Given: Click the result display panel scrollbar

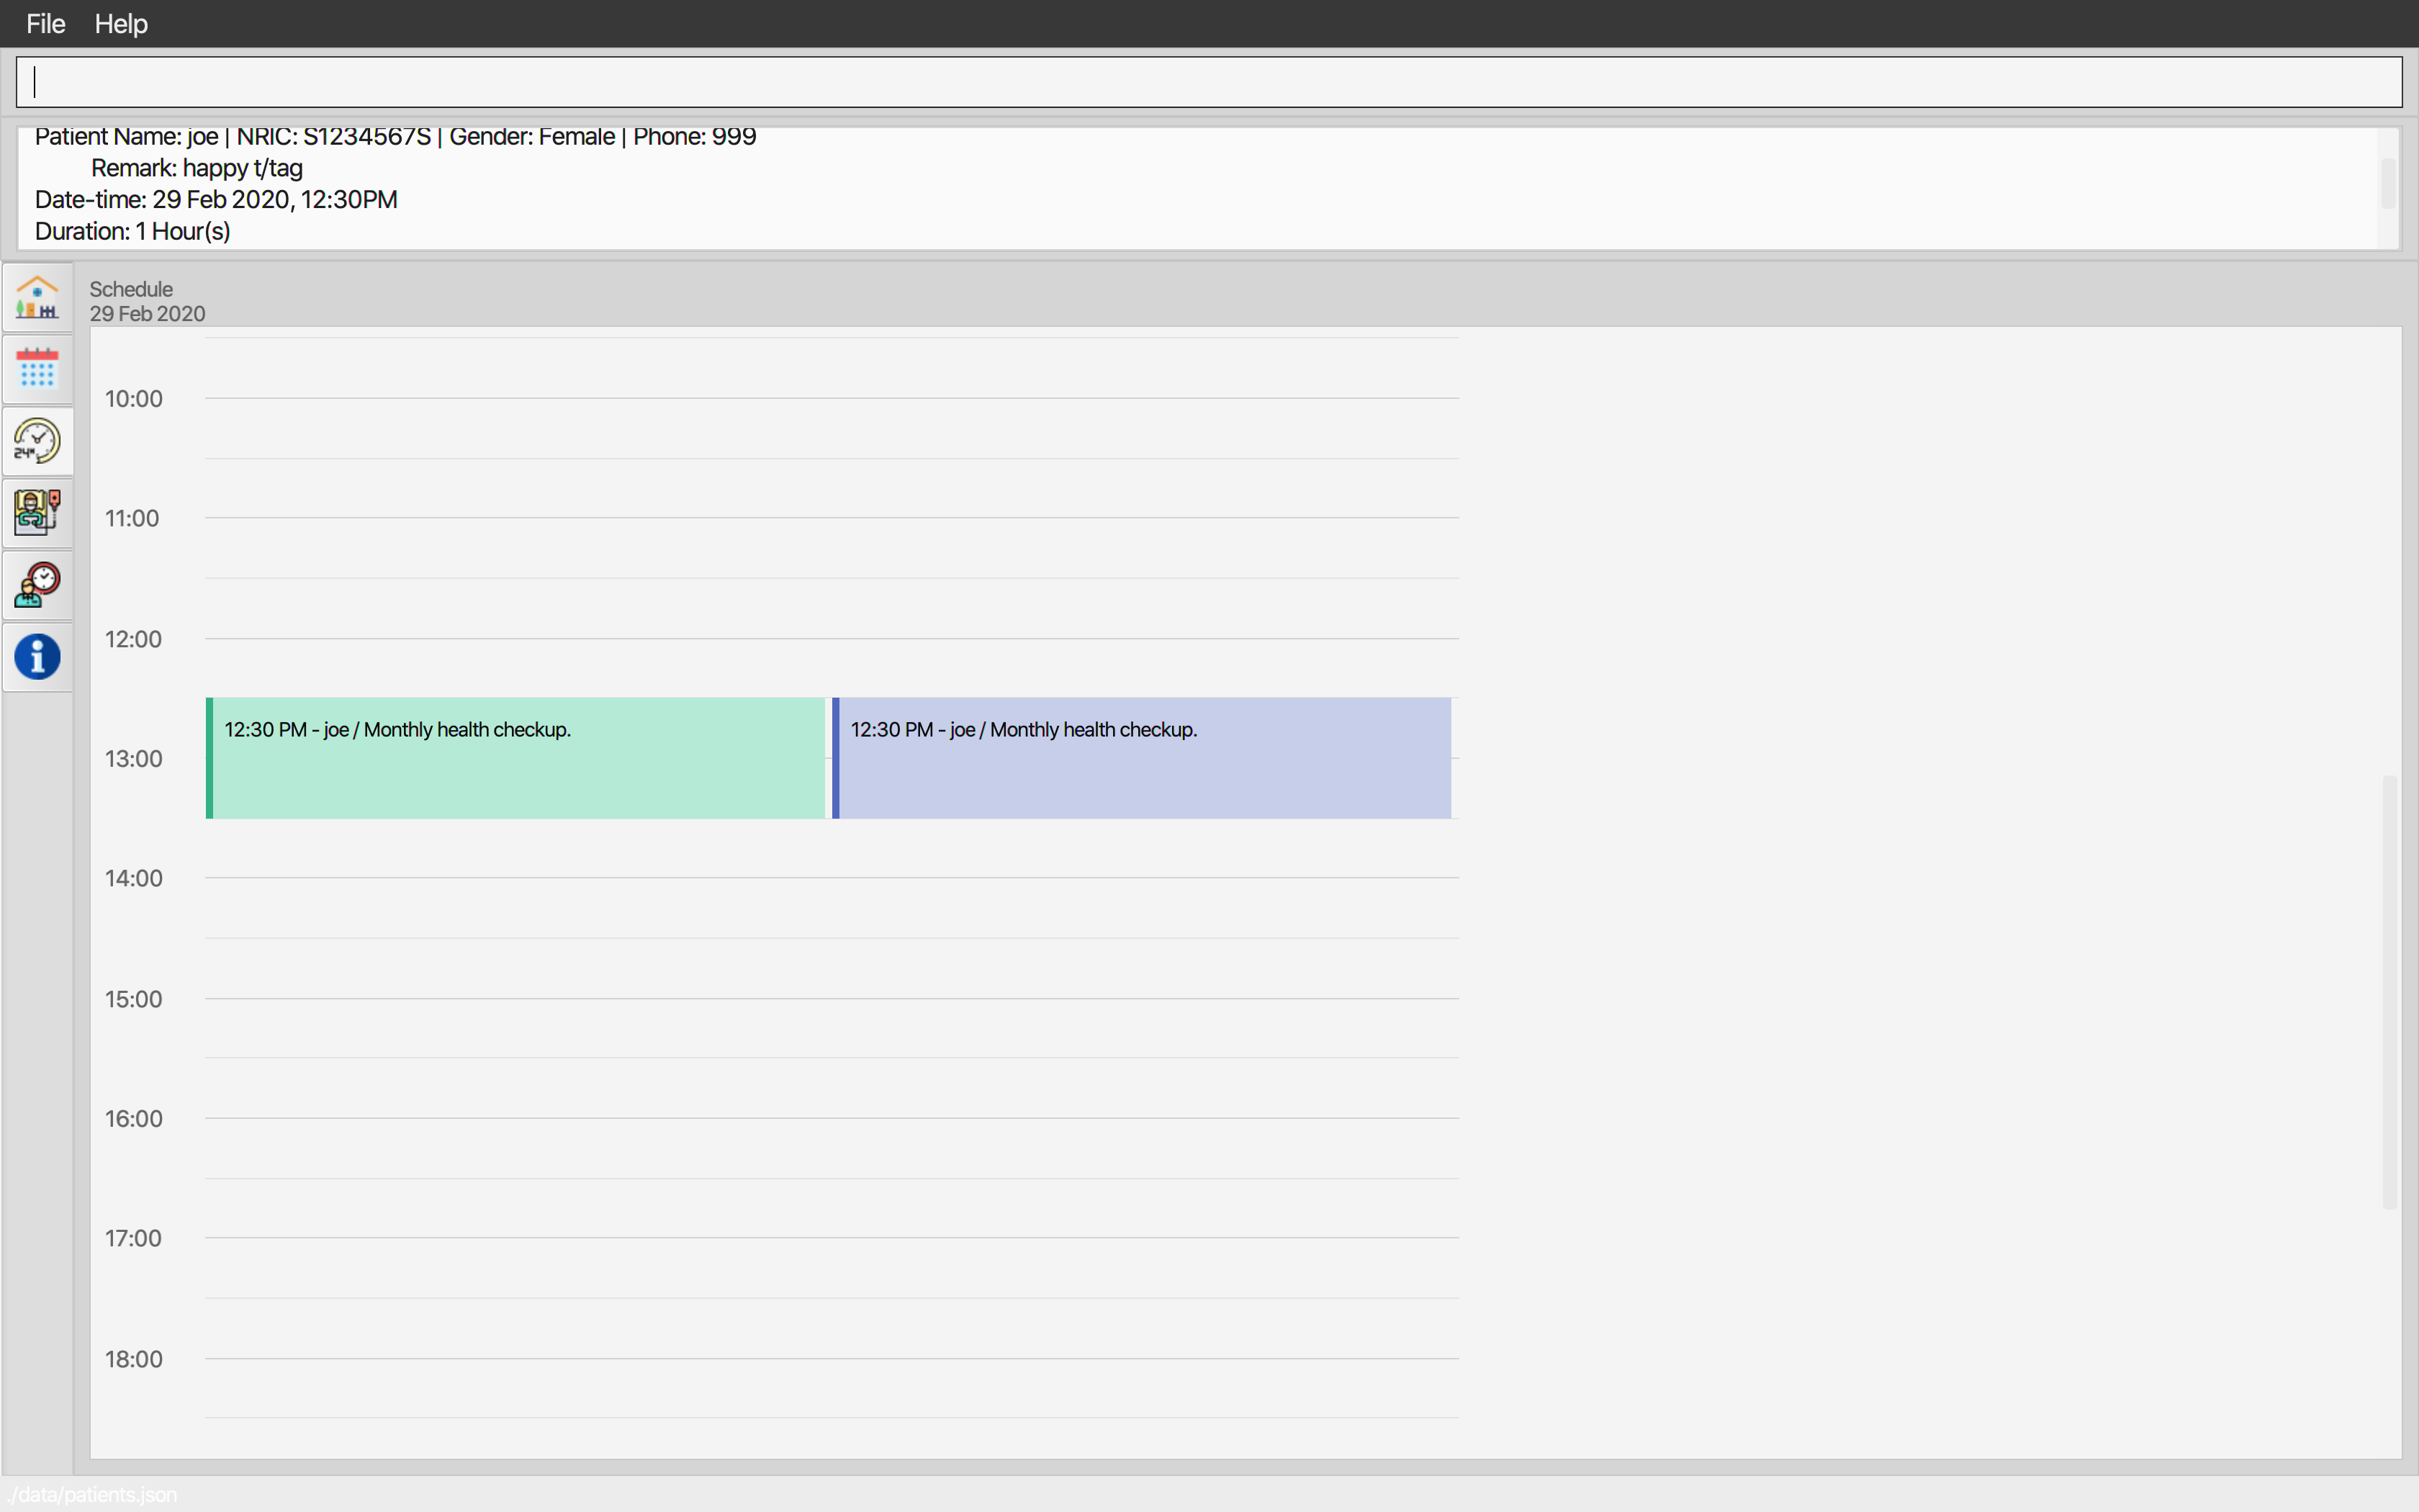Looking at the screenshot, I should pyautogui.click(x=2387, y=184).
